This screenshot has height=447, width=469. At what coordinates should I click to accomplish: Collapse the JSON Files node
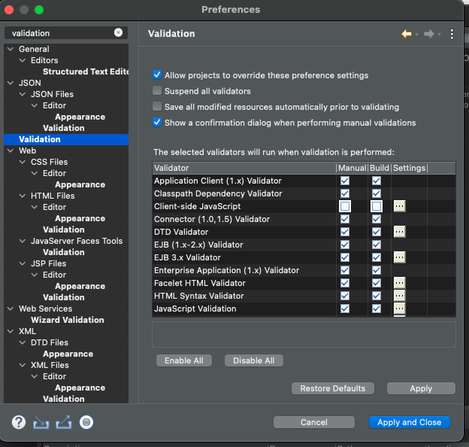click(x=23, y=94)
